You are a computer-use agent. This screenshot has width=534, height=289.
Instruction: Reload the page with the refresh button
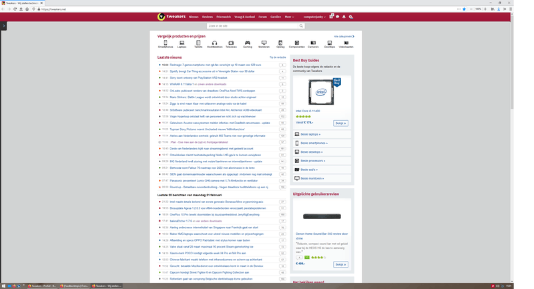pos(15,9)
